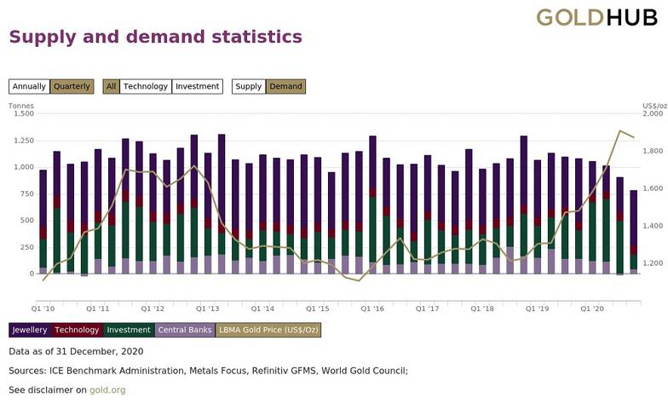The image size is (668, 404).
Task: Click the gold price line peak
Action: [620, 131]
